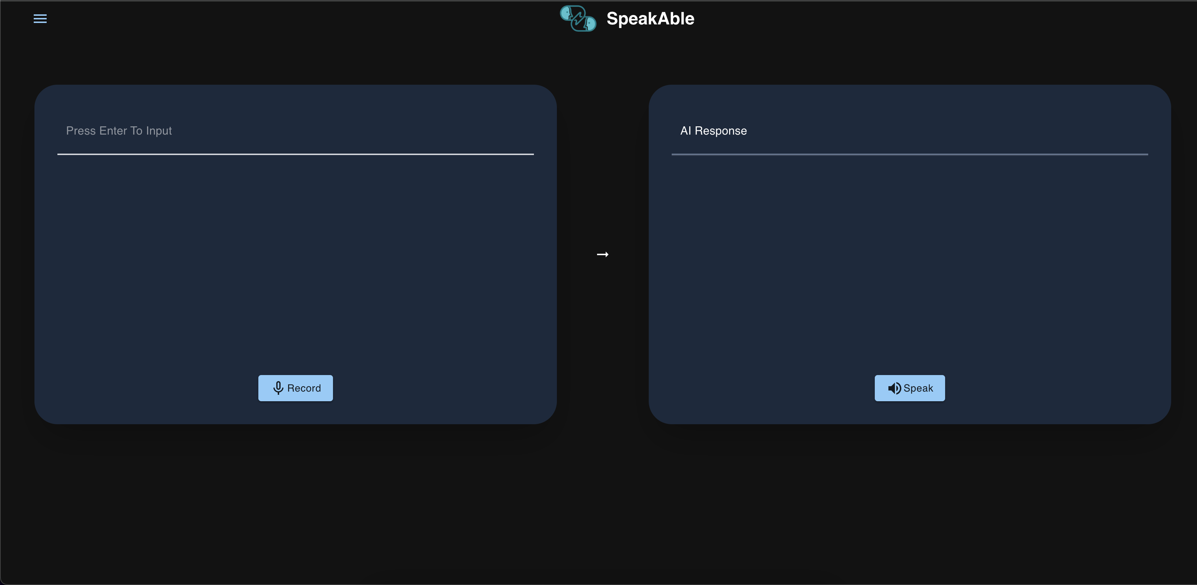Click the SpeakAble title text
1197x585 pixels.
pos(650,19)
